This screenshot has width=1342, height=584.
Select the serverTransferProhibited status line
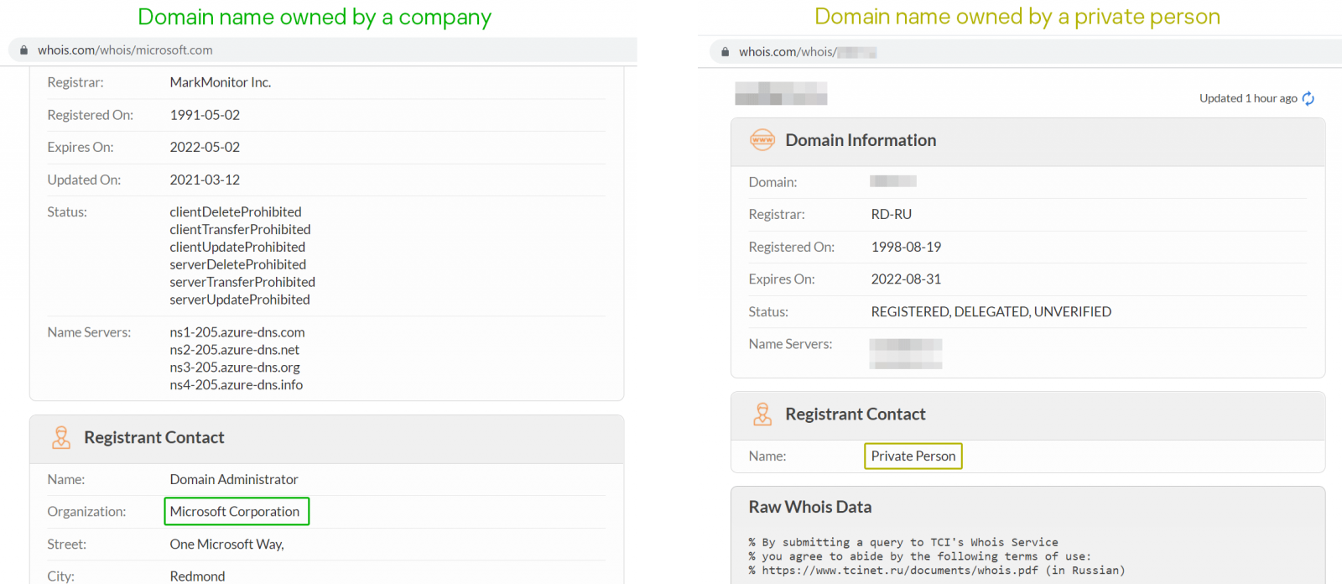coord(242,283)
